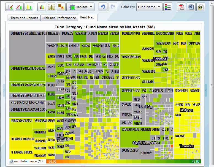Select the Brandy growth cell

[53, 37]
